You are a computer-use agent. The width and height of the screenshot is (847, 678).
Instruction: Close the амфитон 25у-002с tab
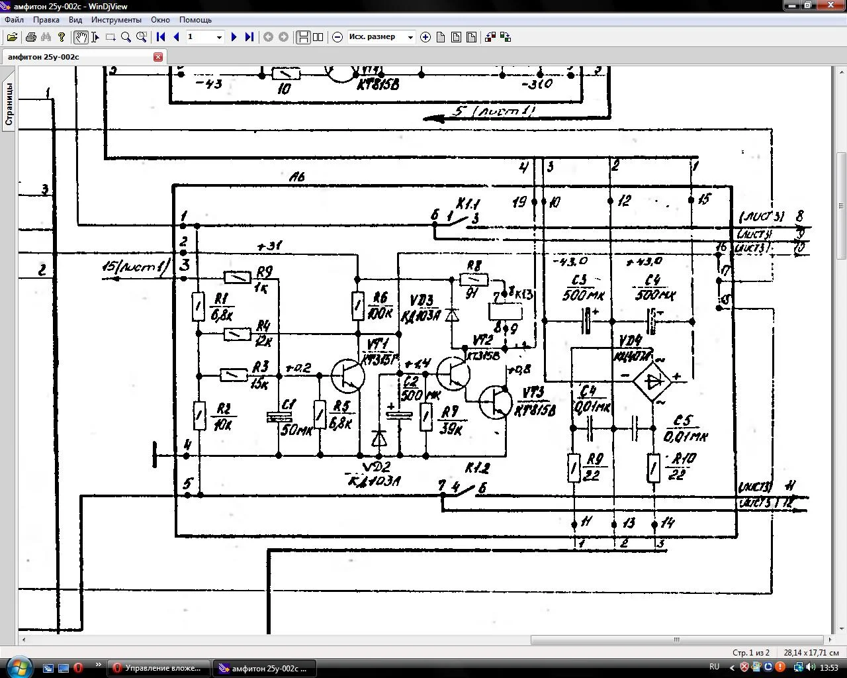click(x=158, y=57)
